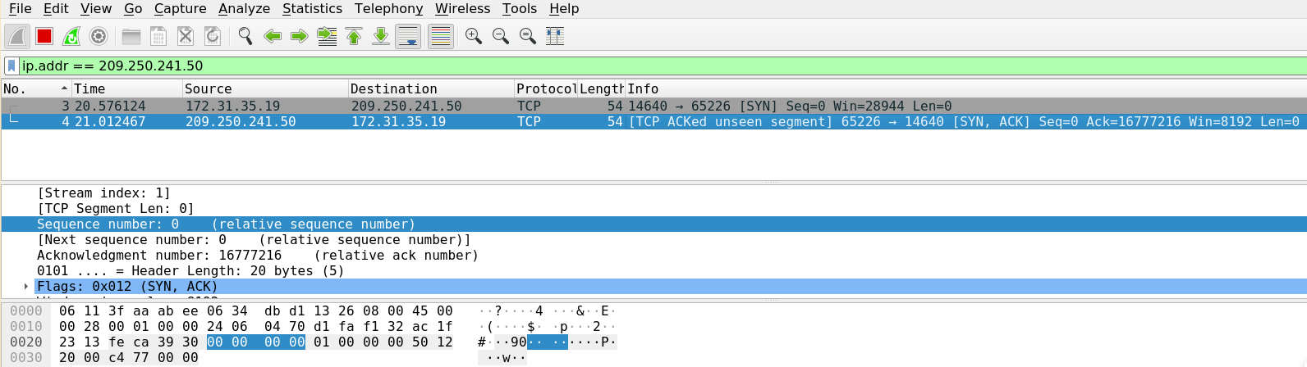1307x367 pixels.
Task: Expand the Flags: 0x012 (SYN, ACK) field
Action: click(x=26, y=287)
